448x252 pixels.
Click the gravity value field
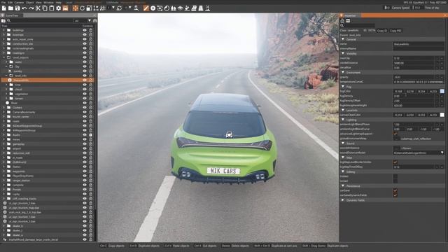pyautogui.click(x=414, y=77)
